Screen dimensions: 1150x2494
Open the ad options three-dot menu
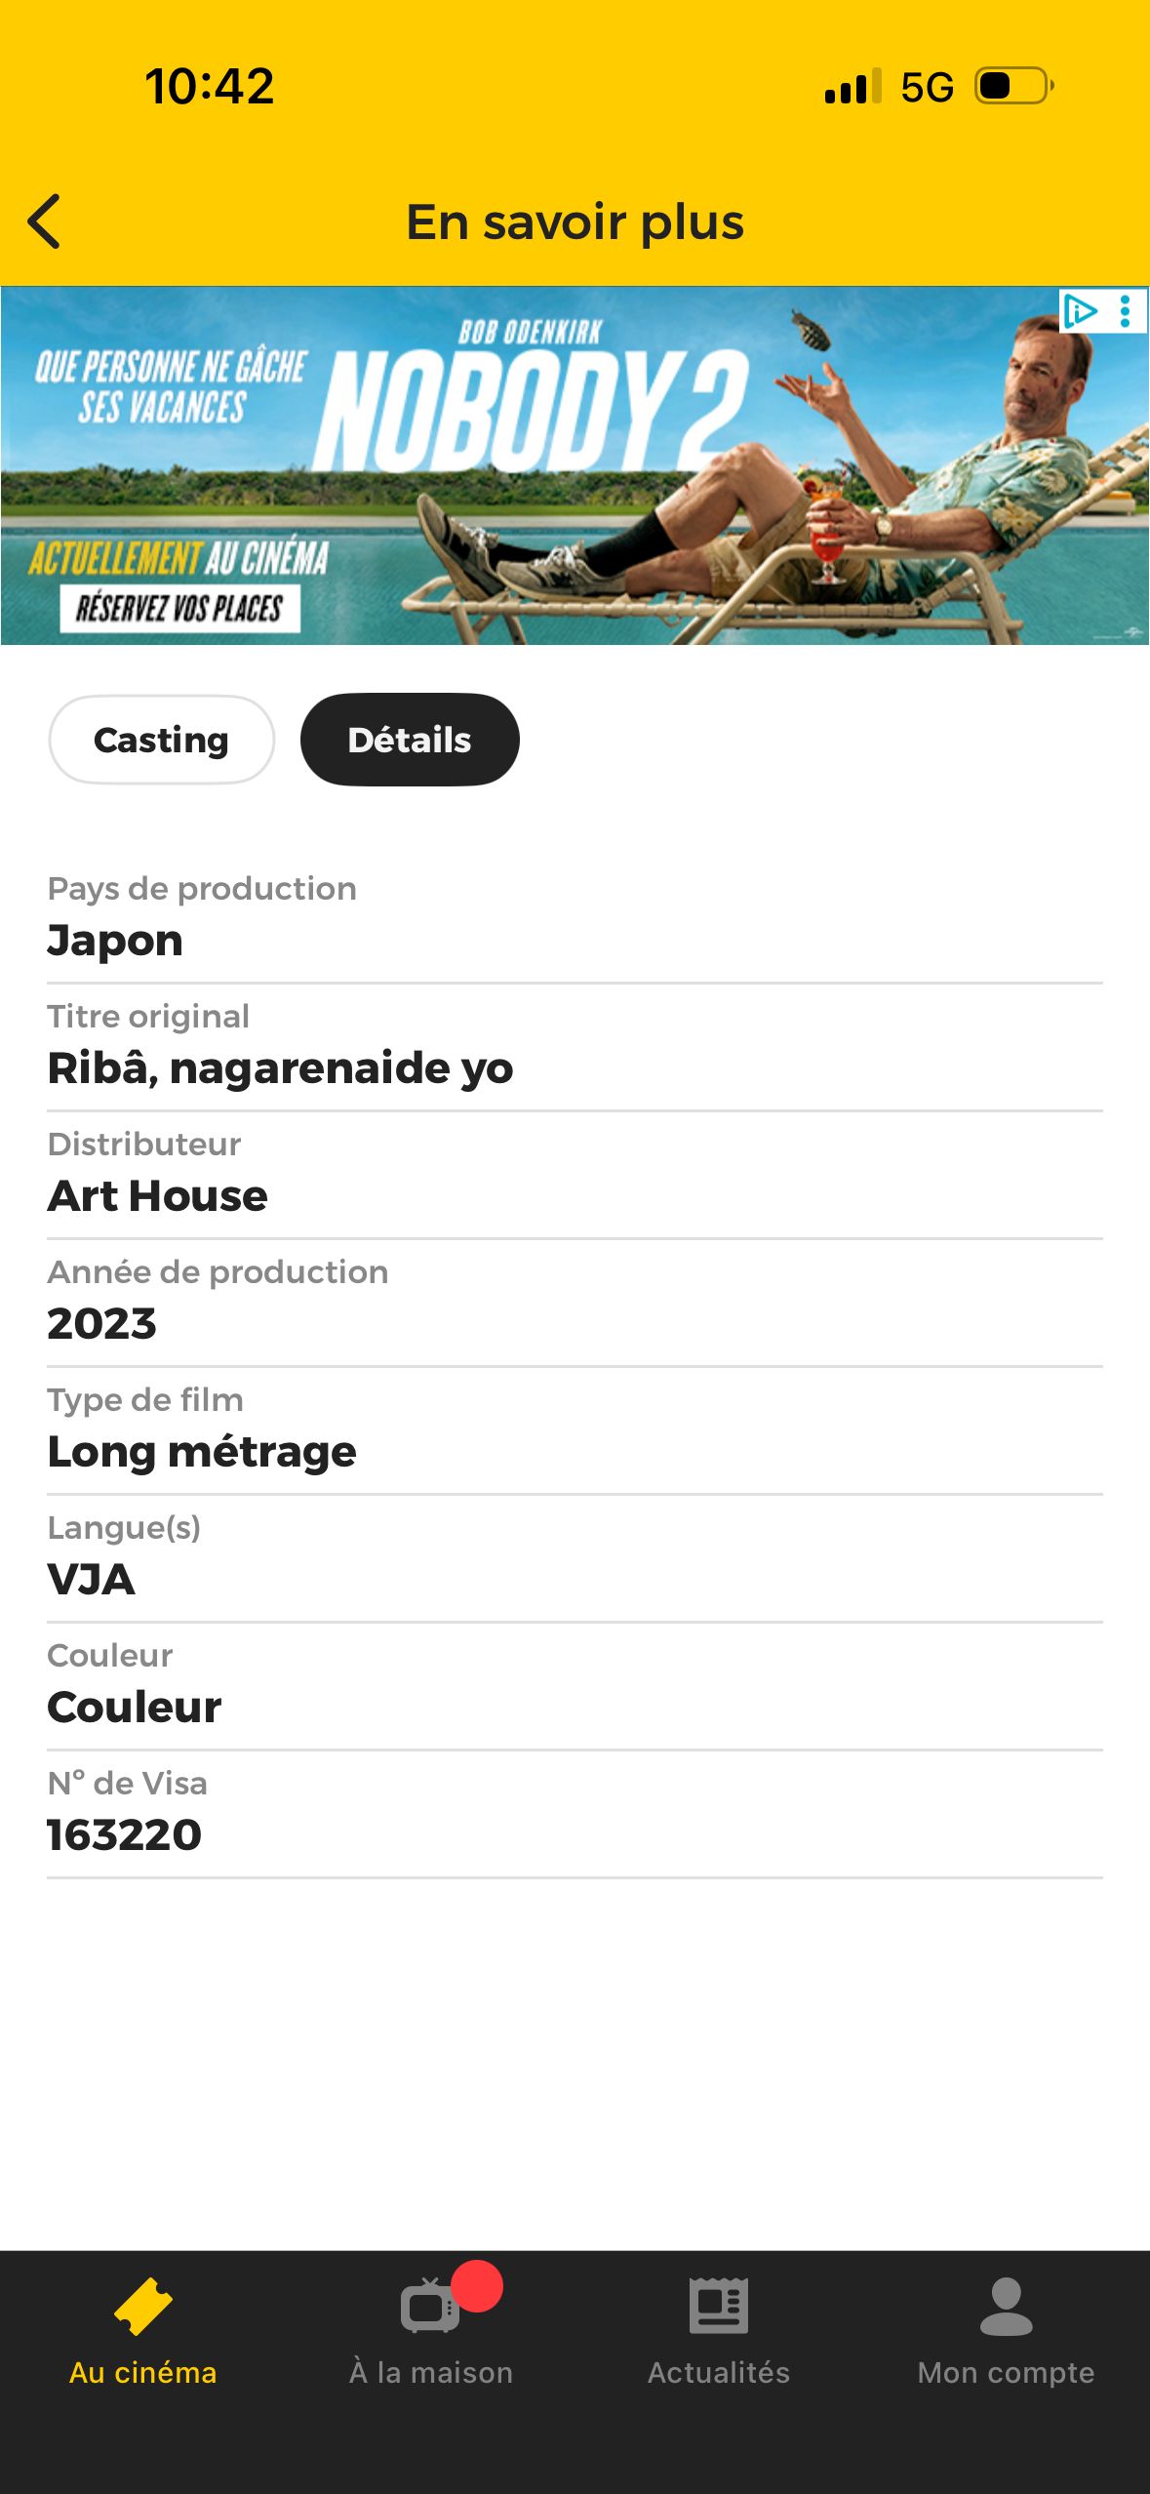(1126, 311)
